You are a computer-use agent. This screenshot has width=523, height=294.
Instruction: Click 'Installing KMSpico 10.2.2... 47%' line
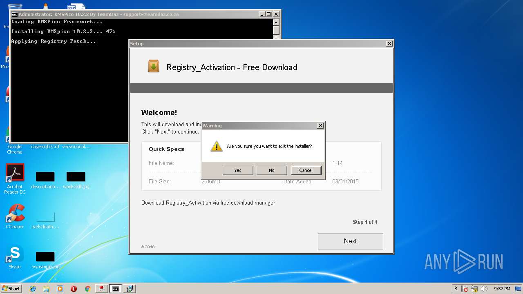point(63,31)
